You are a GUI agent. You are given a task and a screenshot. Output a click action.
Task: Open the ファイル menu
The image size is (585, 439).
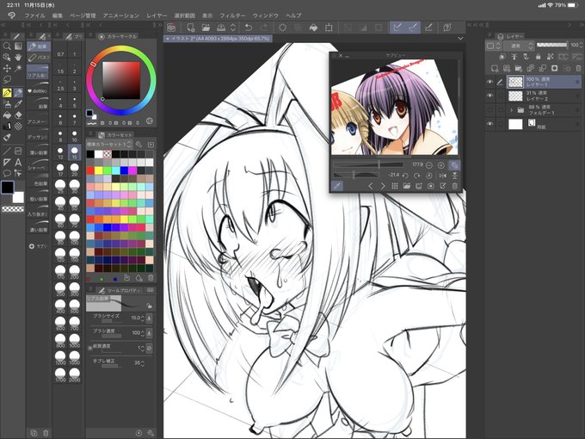coord(34,15)
